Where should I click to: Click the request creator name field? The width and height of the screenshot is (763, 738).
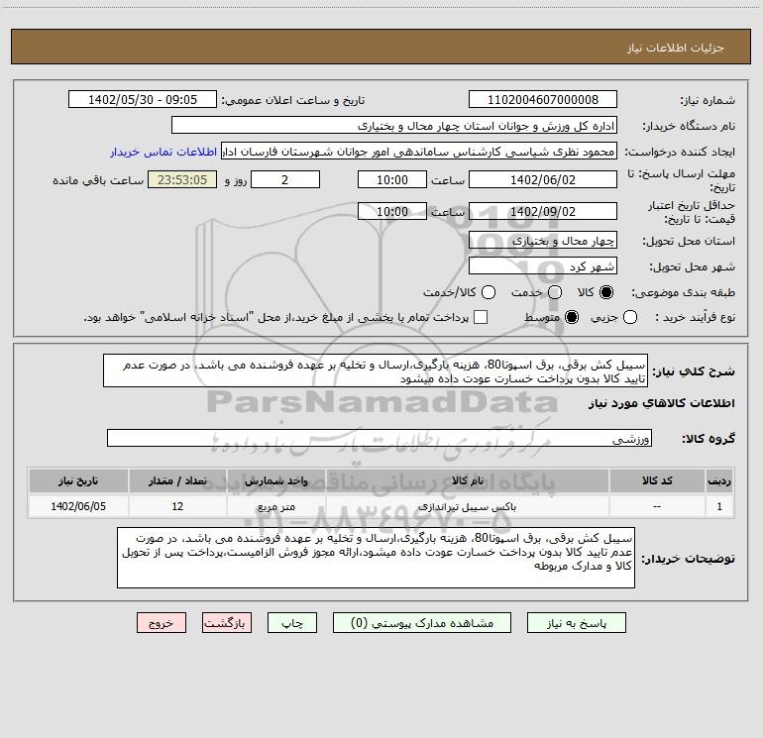[419, 151]
